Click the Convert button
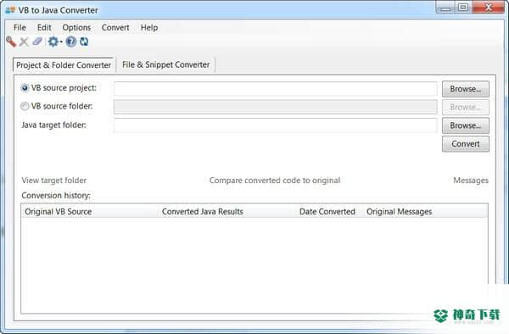The image size is (509, 334). 466,143
